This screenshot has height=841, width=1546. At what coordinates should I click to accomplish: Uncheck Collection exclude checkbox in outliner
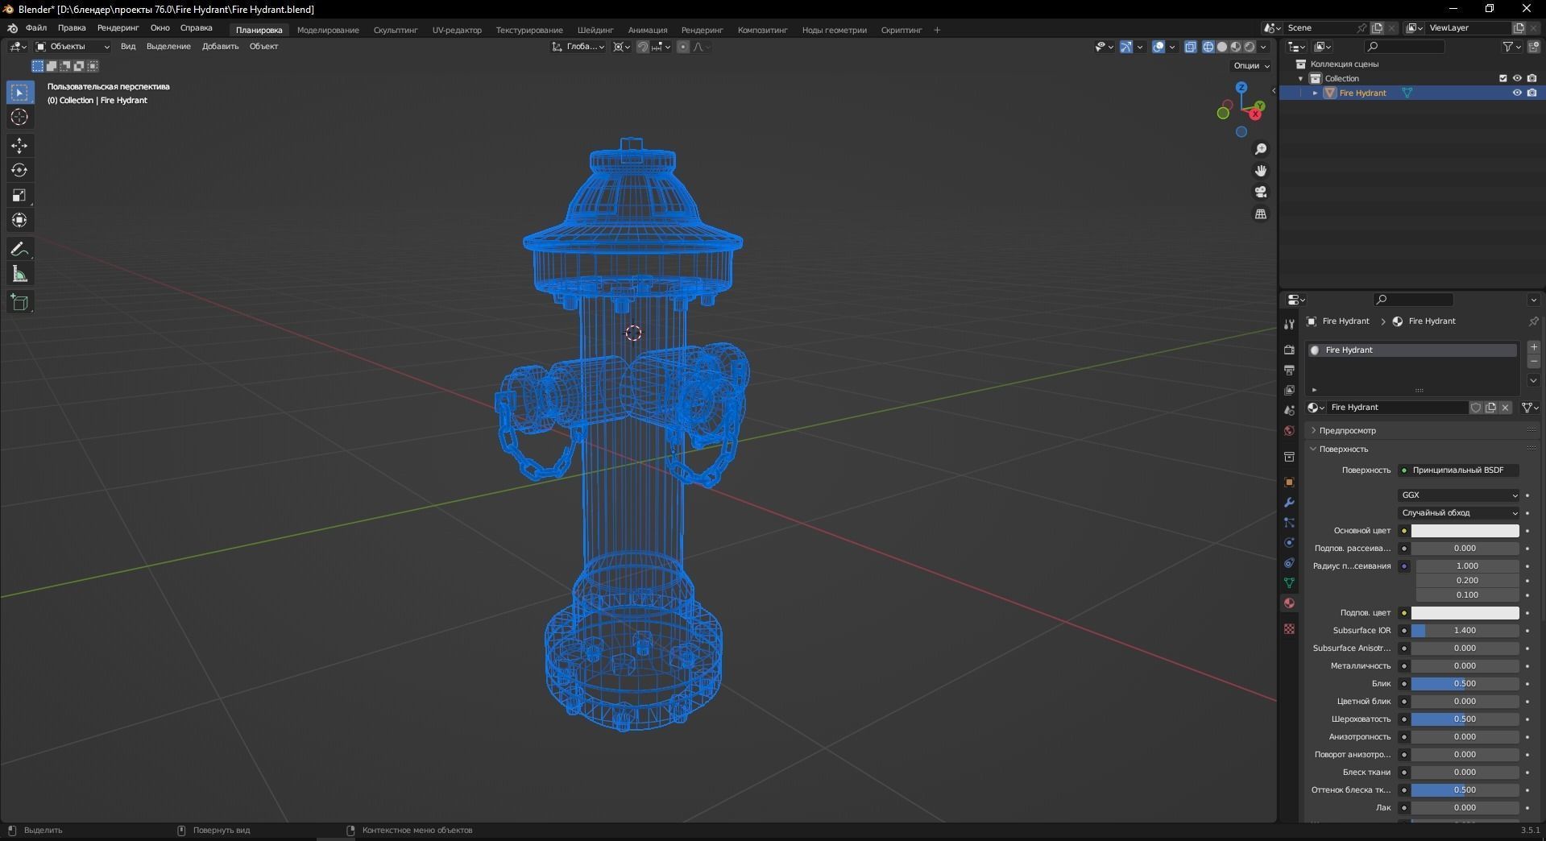coord(1502,78)
